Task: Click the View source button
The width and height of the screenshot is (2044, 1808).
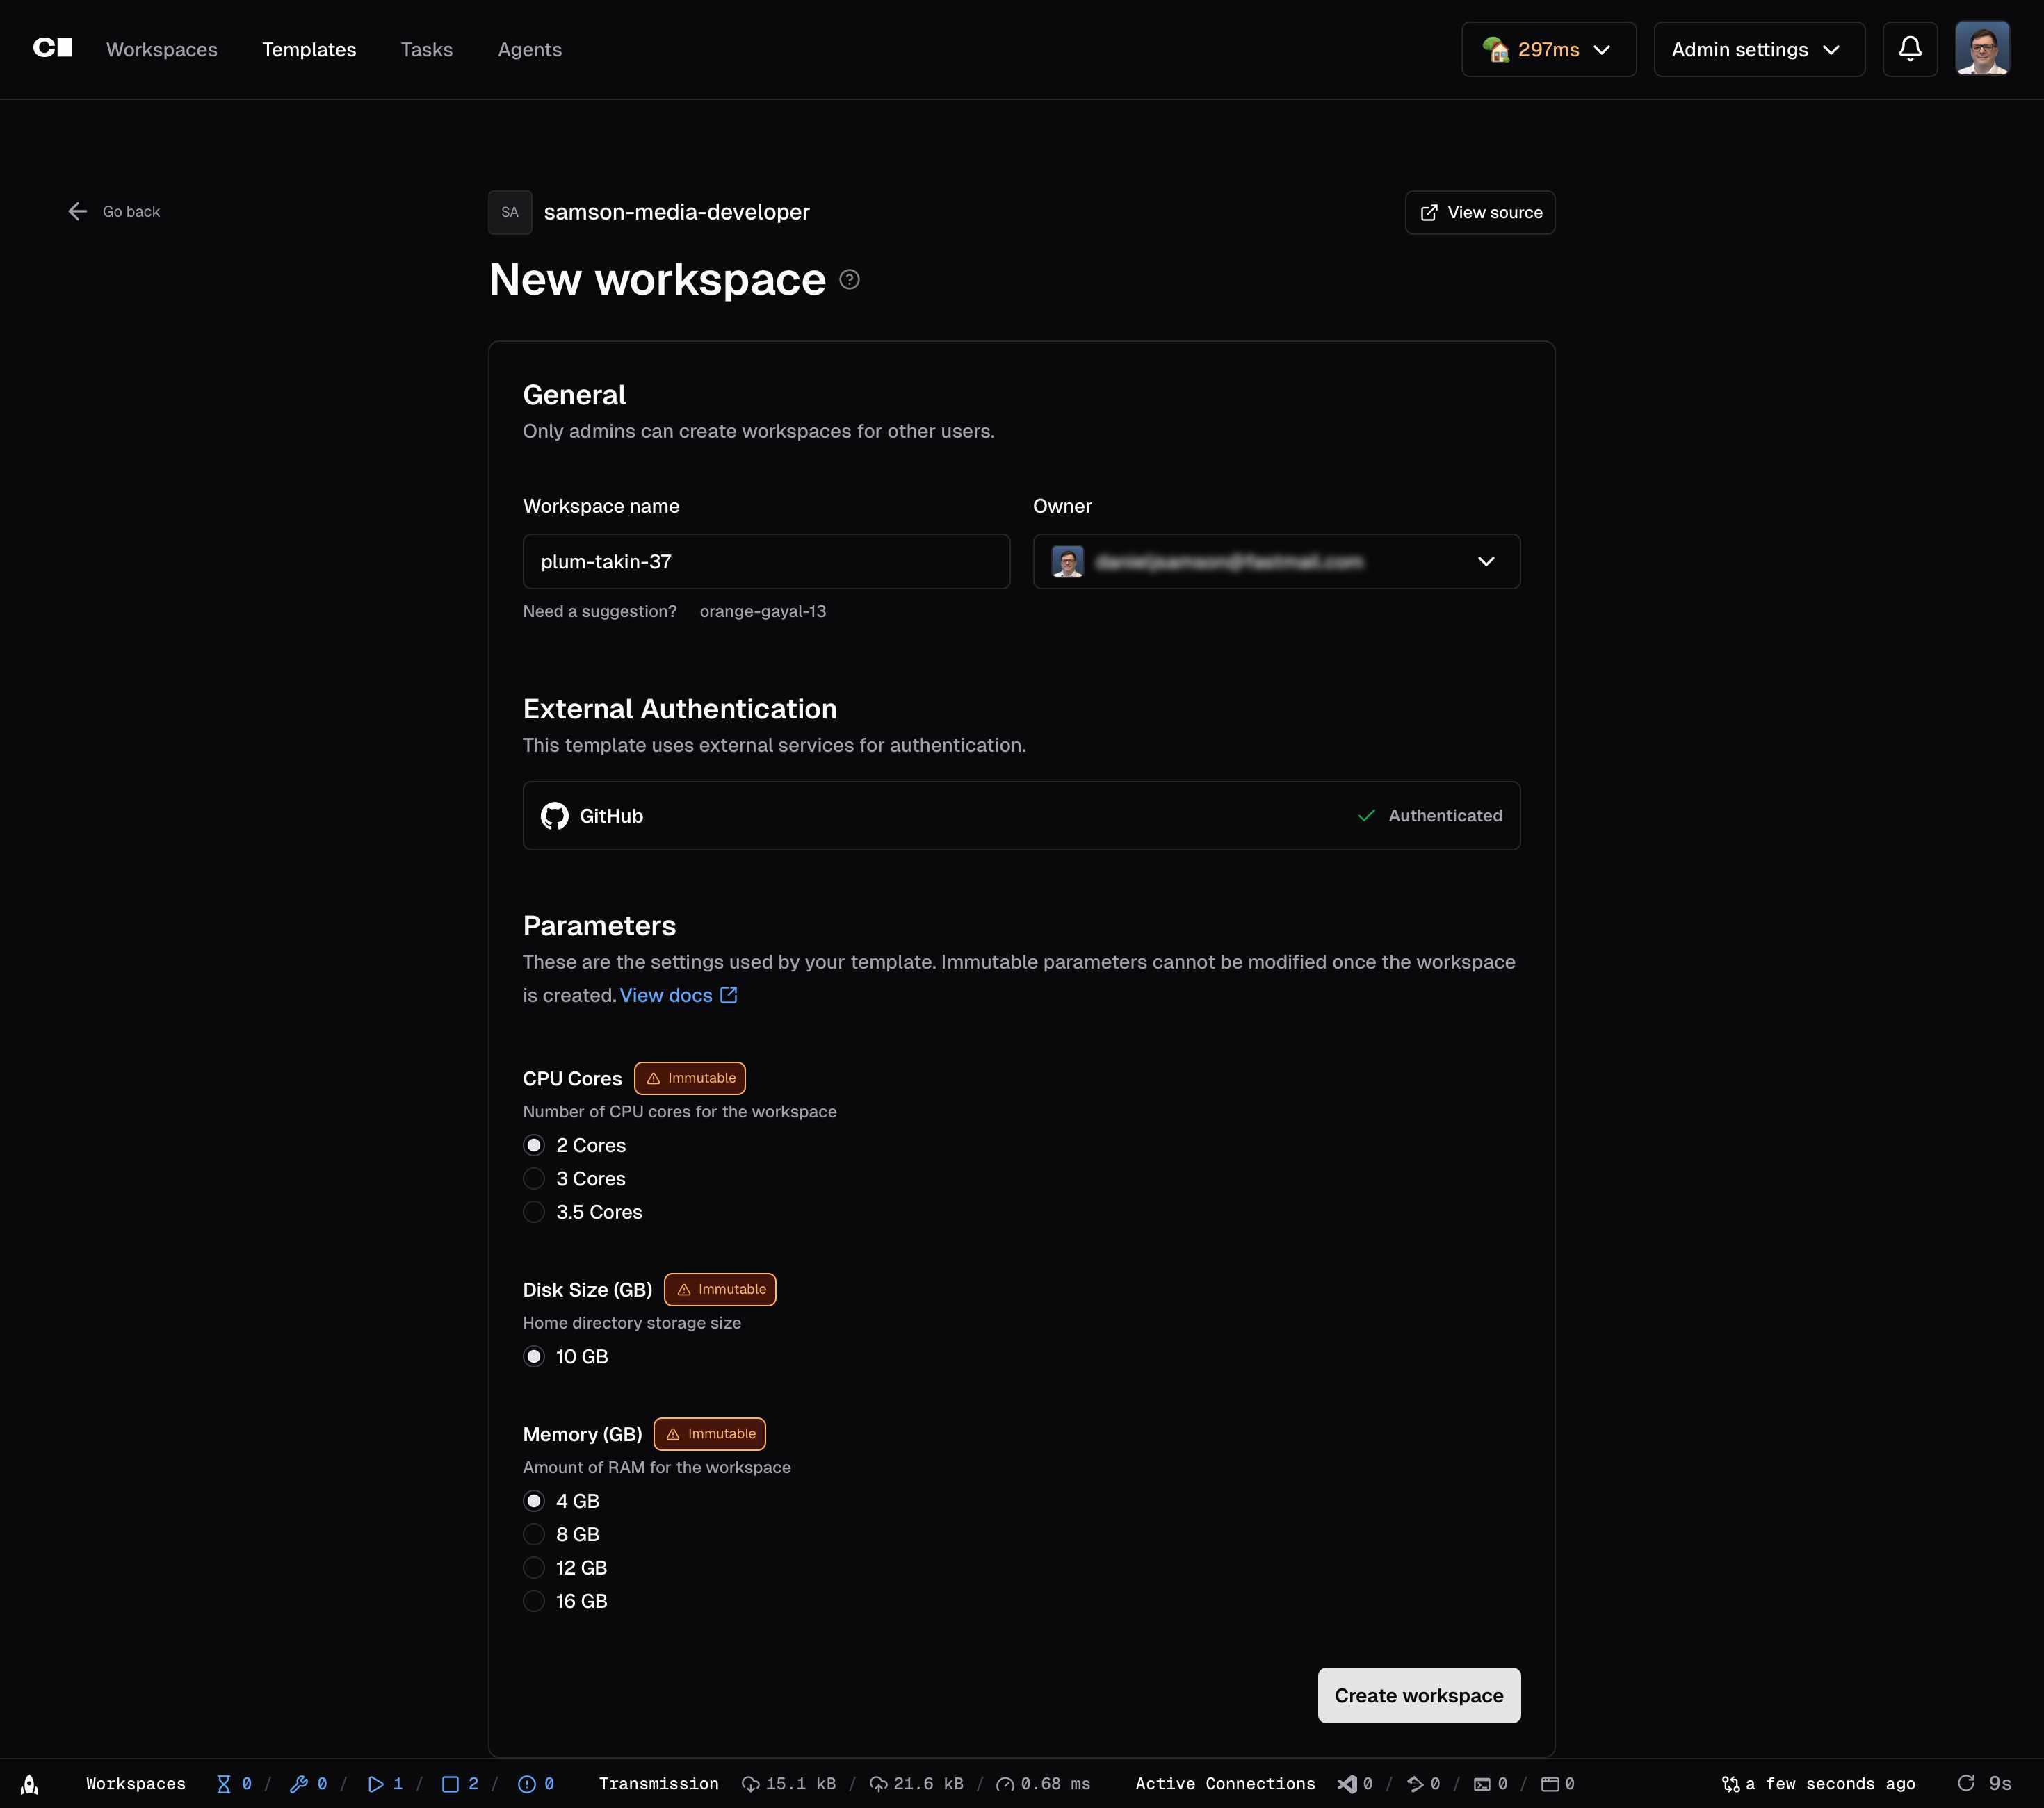Action: click(x=1480, y=213)
